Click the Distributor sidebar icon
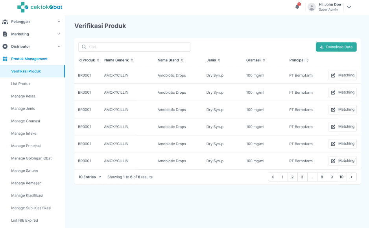Viewport: 369px width, 228px height. point(5,46)
